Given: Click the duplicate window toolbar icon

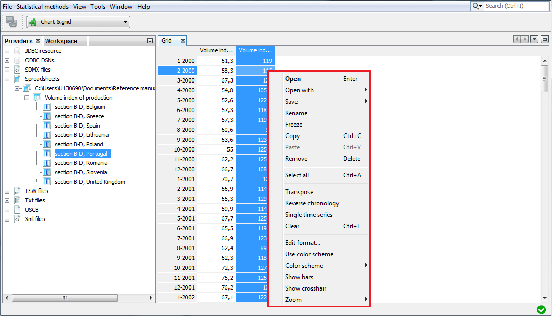Looking at the screenshot, I should point(11,22).
